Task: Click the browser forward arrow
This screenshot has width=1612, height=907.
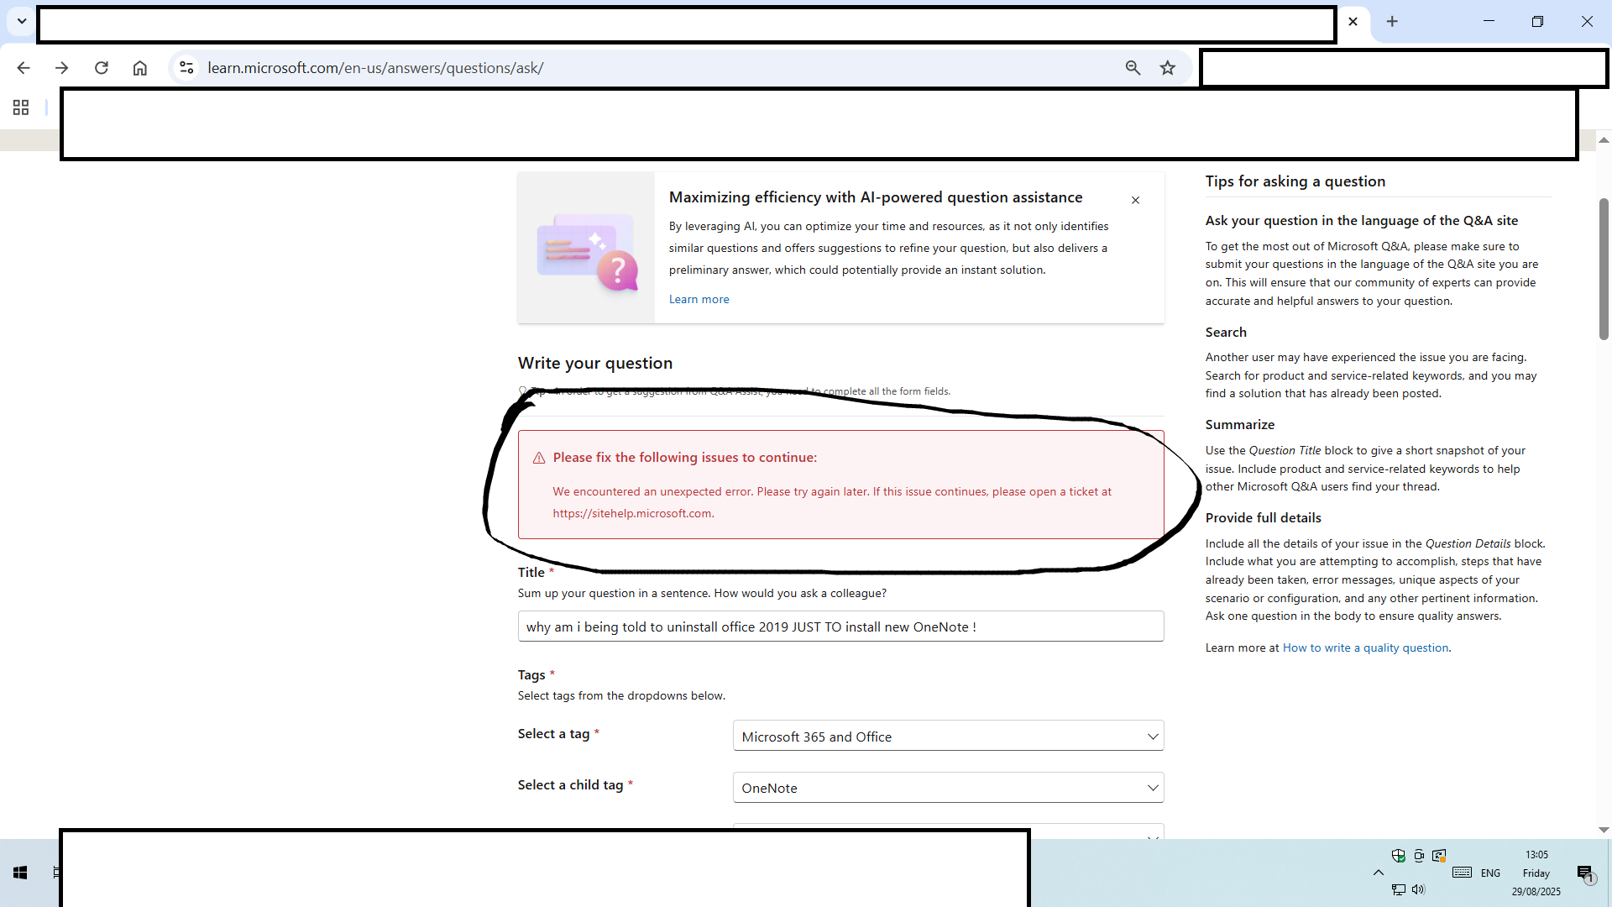Action: [62, 68]
